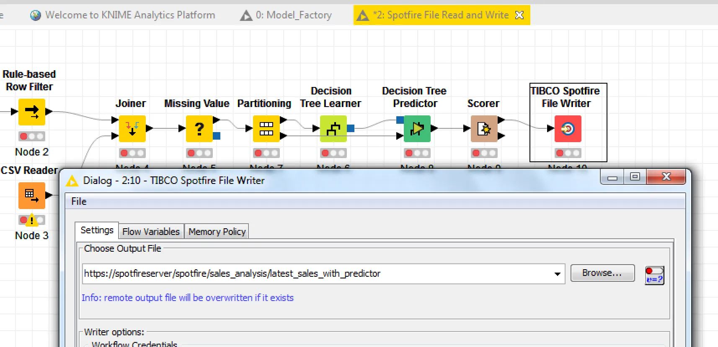Open the Memory Policy tab
The width and height of the screenshot is (718, 347).
[x=217, y=231]
